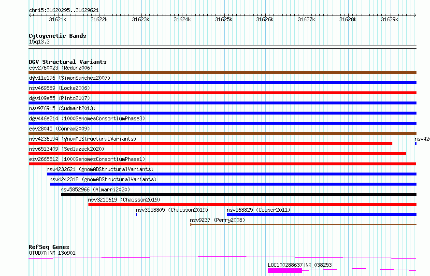Select the nsv5852966 (Almarri2020) label

coord(95,189)
